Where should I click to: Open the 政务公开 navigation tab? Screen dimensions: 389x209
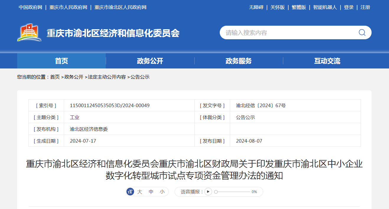point(150,61)
